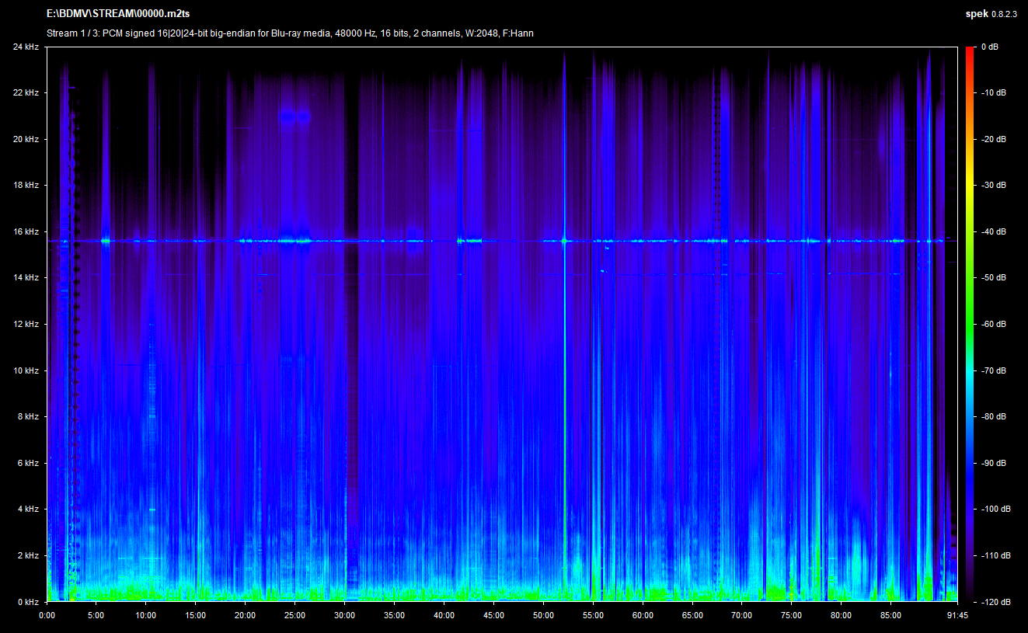Click the 45:00 time axis marker

(493, 616)
